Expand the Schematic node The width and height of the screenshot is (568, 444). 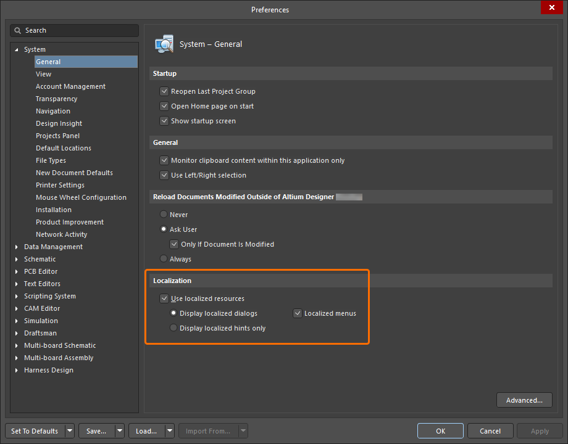coord(16,259)
